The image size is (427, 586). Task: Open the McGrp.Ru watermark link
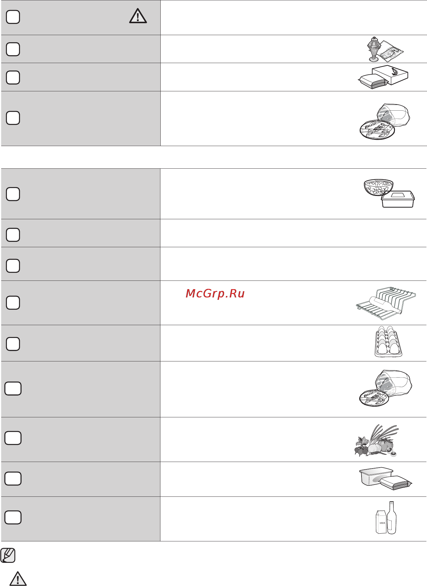(215, 294)
